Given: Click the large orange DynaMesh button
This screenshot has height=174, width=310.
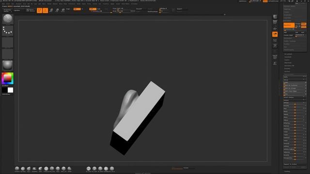Looking at the screenshot, I should click(289, 25).
